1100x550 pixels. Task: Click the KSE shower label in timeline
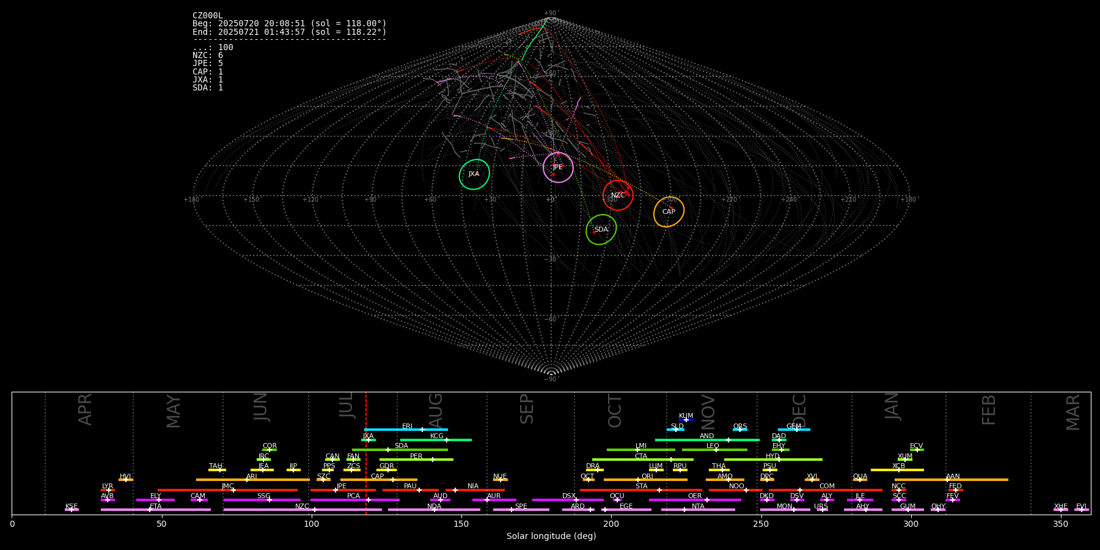[x=71, y=507]
